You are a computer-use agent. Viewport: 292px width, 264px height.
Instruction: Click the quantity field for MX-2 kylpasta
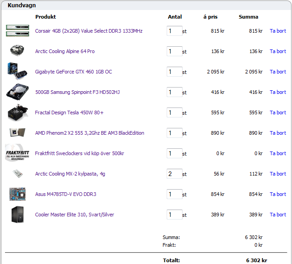point(174,174)
